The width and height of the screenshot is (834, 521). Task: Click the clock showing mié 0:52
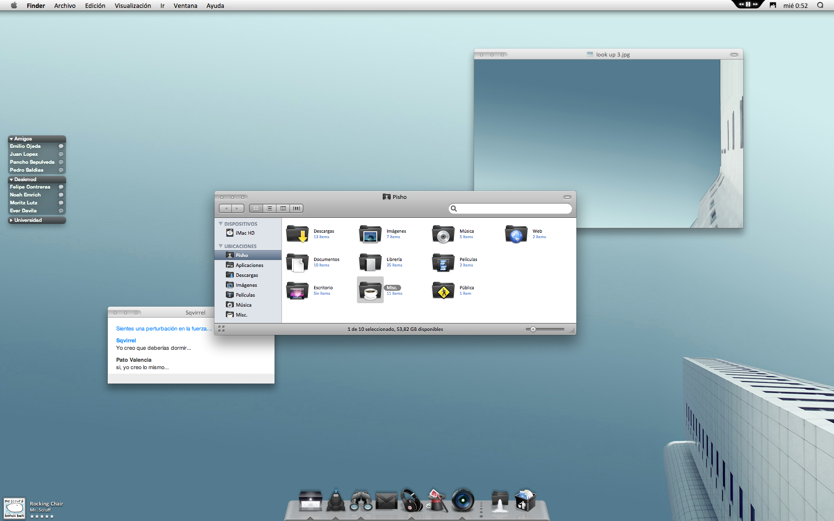pyautogui.click(x=795, y=5)
